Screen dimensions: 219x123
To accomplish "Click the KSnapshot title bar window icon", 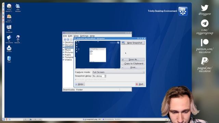I will (x=75, y=39).
